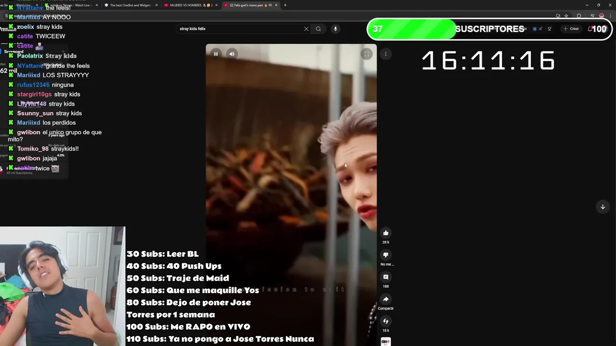Like the Short with thumbs up

[x=385, y=233]
